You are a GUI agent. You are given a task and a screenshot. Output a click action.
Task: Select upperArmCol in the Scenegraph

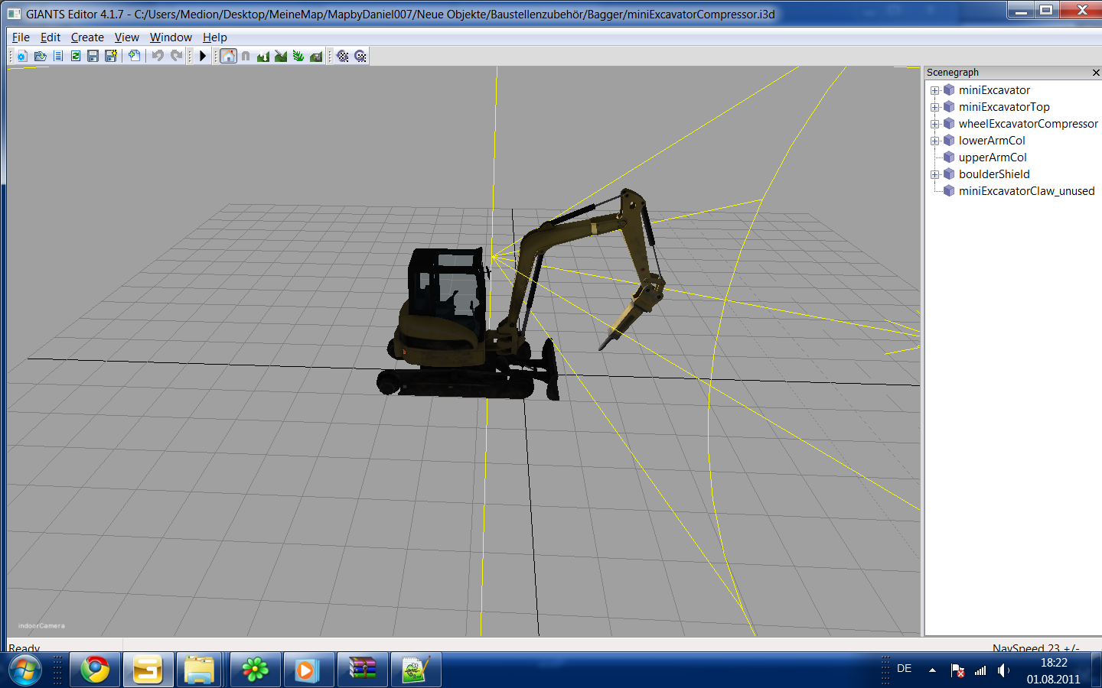tap(993, 157)
